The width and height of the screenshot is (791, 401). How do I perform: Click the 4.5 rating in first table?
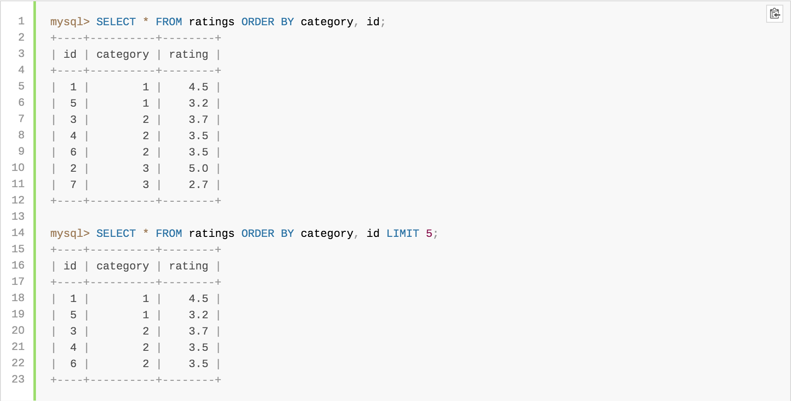(x=199, y=87)
